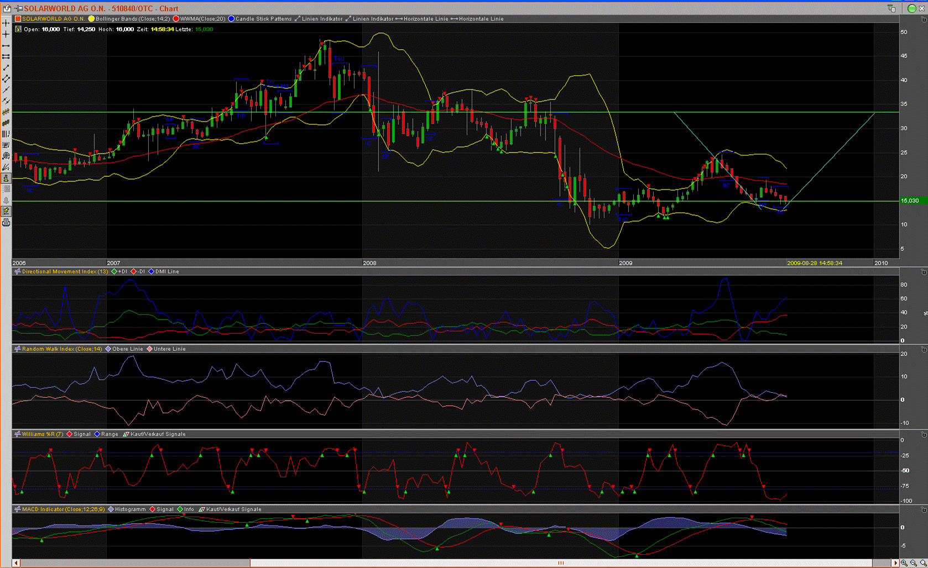928x568 pixels.
Task: Click the window docking icon at top right
Action: point(891,8)
